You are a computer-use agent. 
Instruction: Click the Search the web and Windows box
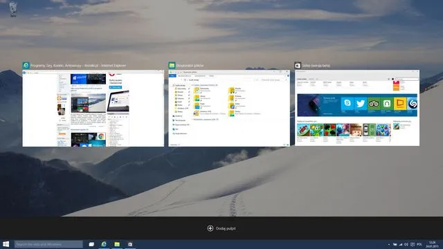(48, 244)
